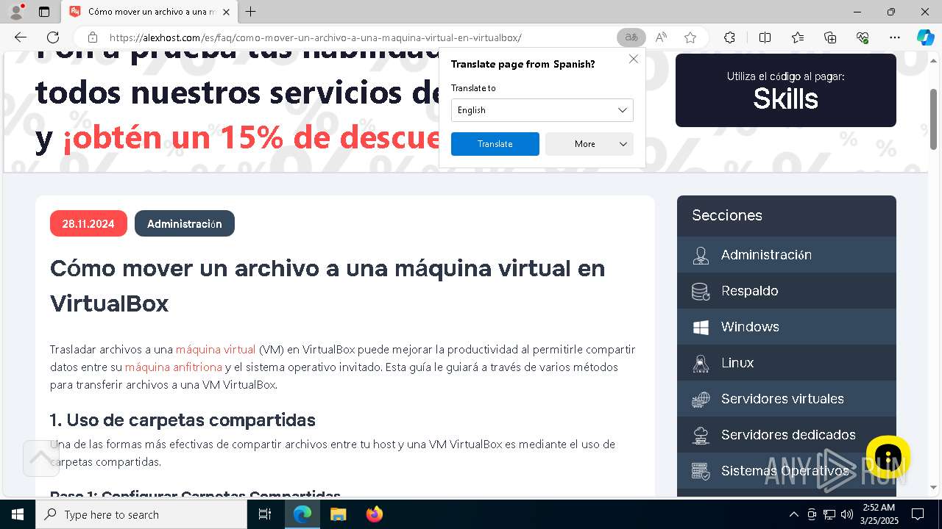
Task: Go back to previous page
Action: 21,37
